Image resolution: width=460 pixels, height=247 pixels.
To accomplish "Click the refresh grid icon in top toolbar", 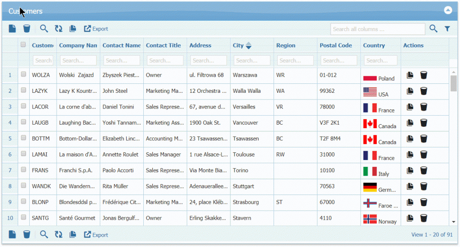I will 58,29.
